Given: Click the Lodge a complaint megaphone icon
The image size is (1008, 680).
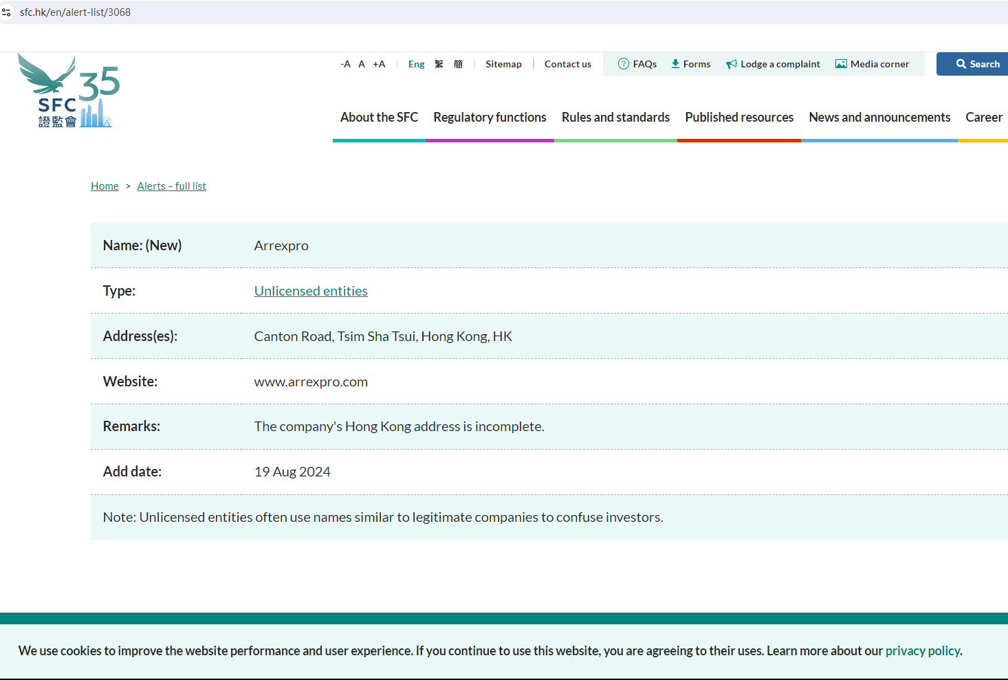Looking at the screenshot, I should (731, 64).
